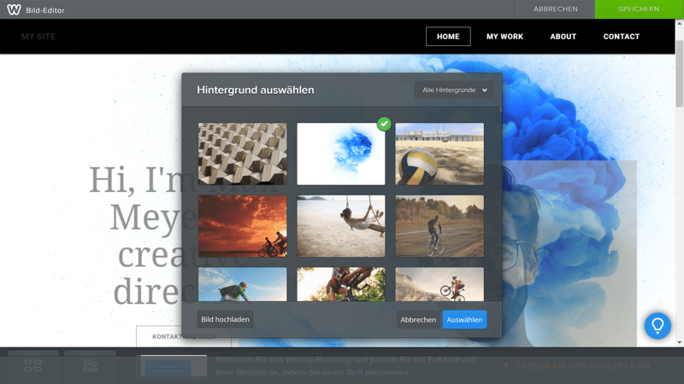Navigate to CONTACT page
The height and width of the screenshot is (384, 684).
click(622, 37)
